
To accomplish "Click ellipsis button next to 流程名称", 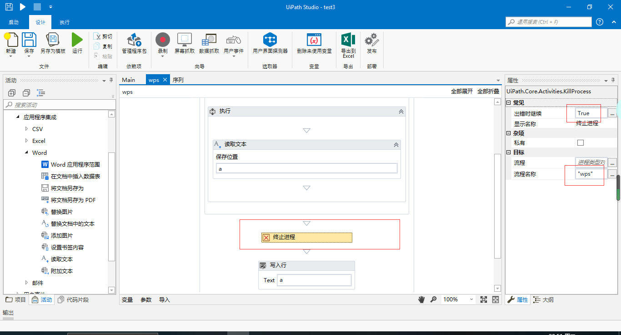I will coord(613,174).
